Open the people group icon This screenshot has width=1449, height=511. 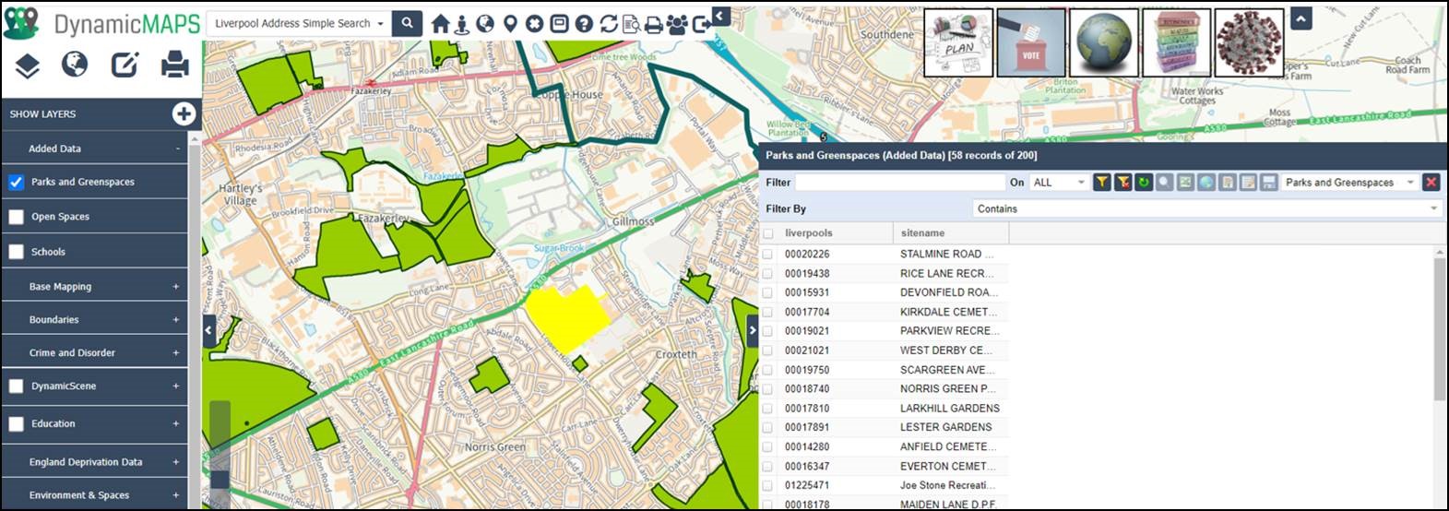(x=678, y=25)
